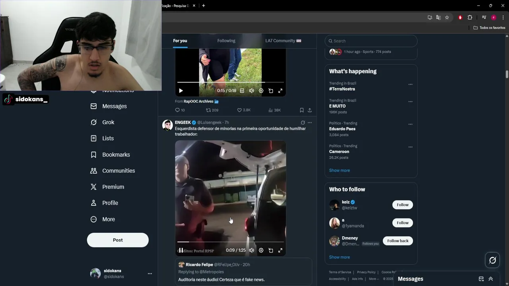Make the ENGEEK video fullscreen

280,250
